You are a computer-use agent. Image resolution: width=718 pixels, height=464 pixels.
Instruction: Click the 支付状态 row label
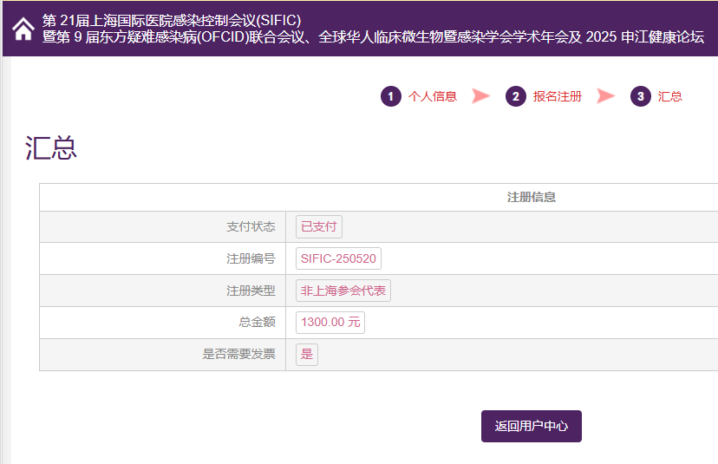coord(251,227)
